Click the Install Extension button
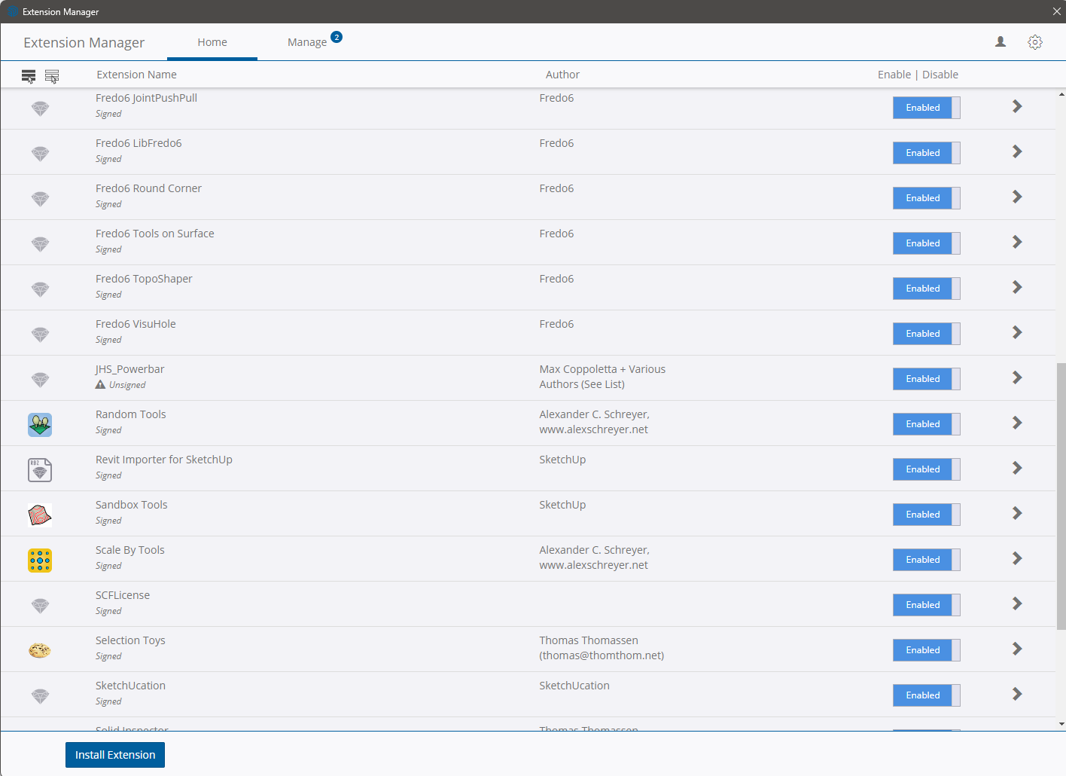The image size is (1066, 776). (x=115, y=755)
